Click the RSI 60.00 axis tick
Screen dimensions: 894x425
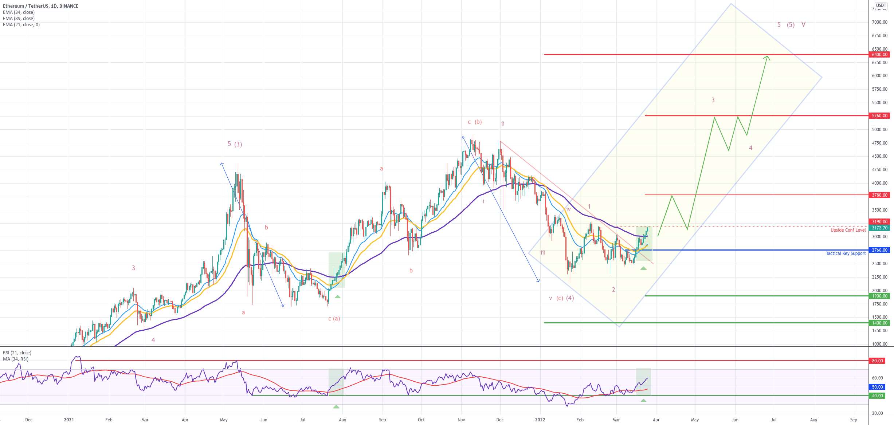pos(878,378)
